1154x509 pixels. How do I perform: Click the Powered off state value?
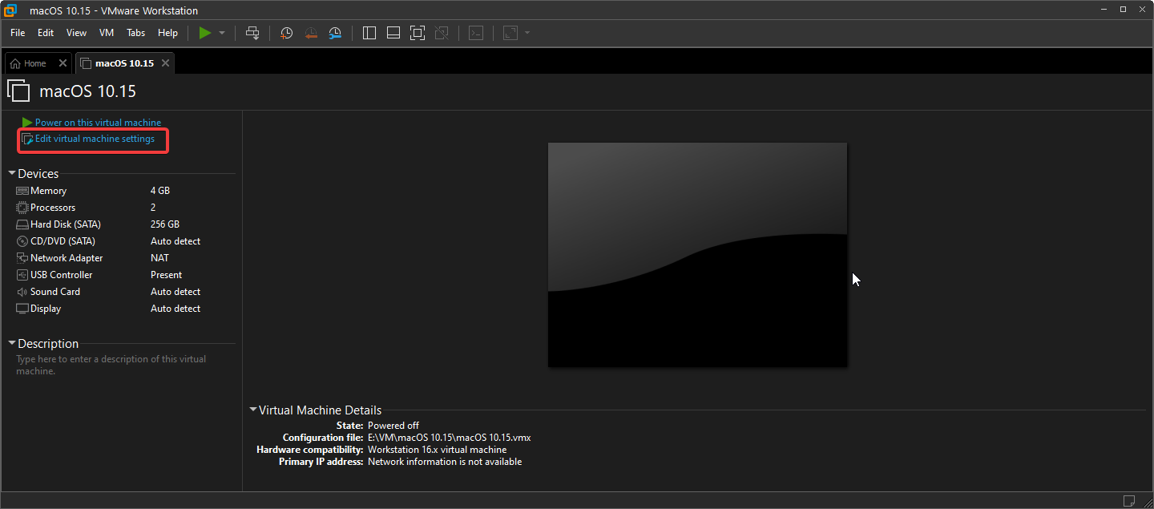pyautogui.click(x=393, y=426)
